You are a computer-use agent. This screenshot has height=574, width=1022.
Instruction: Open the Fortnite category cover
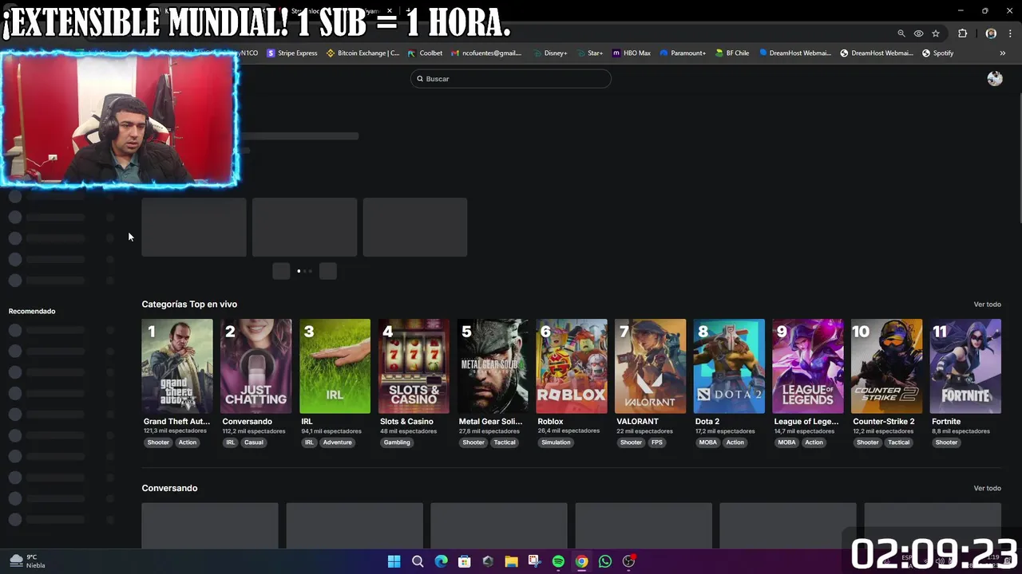pos(965,366)
